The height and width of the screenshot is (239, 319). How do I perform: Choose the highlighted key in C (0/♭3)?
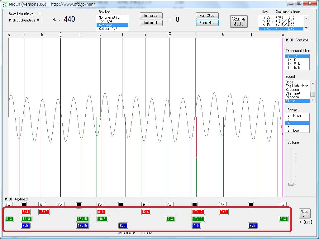click(x=281, y=29)
